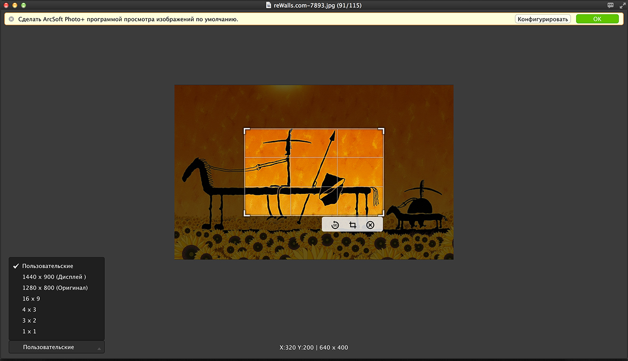Click the bottom-right crop corner handle
The height and width of the screenshot is (361, 628).
(x=382, y=213)
